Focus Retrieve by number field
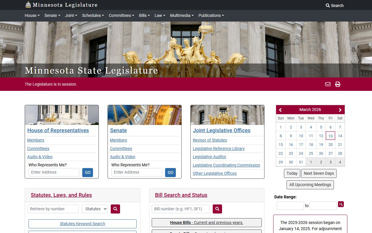The height and width of the screenshot is (233, 372). (x=53, y=209)
